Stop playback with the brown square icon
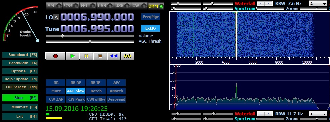Screen dimensions: 330x122 pyautogui.click(x=100, y=56)
